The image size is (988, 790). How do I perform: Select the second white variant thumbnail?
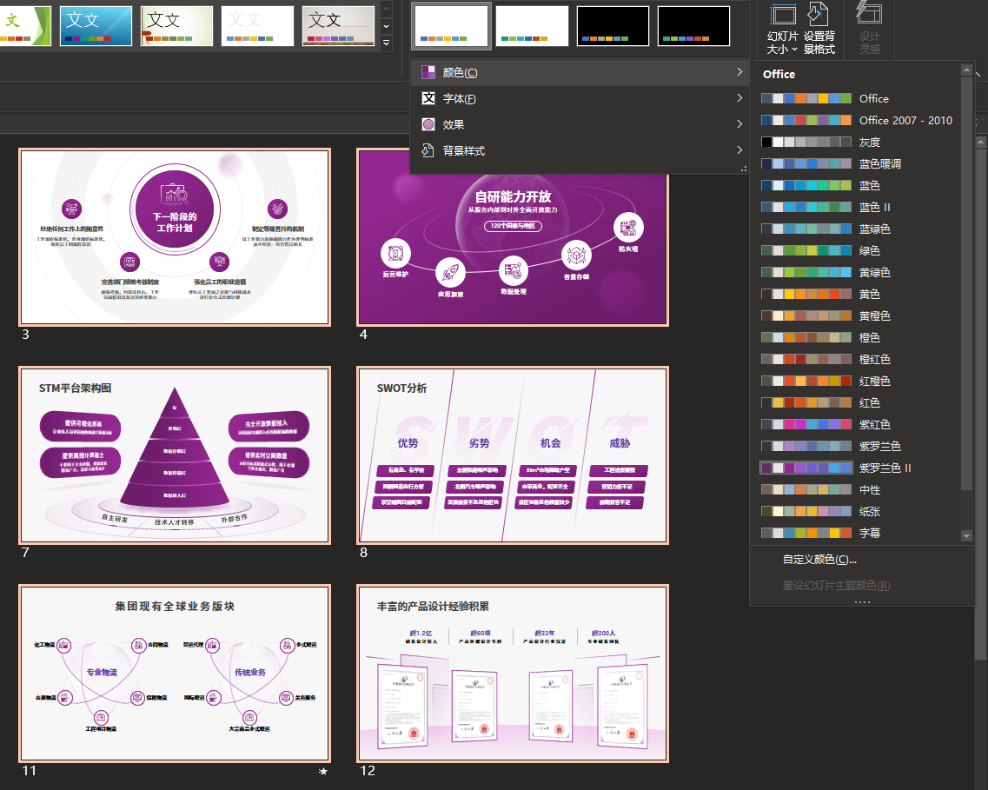pyautogui.click(x=532, y=26)
